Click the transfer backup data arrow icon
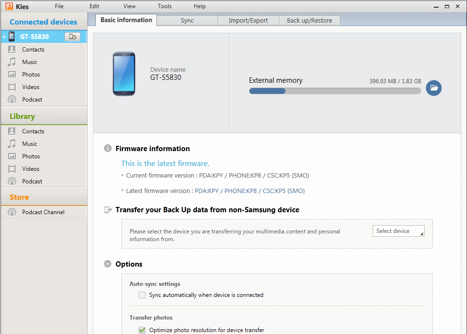 tap(108, 210)
